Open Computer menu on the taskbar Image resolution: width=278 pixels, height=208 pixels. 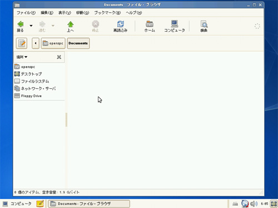coord(17,204)
